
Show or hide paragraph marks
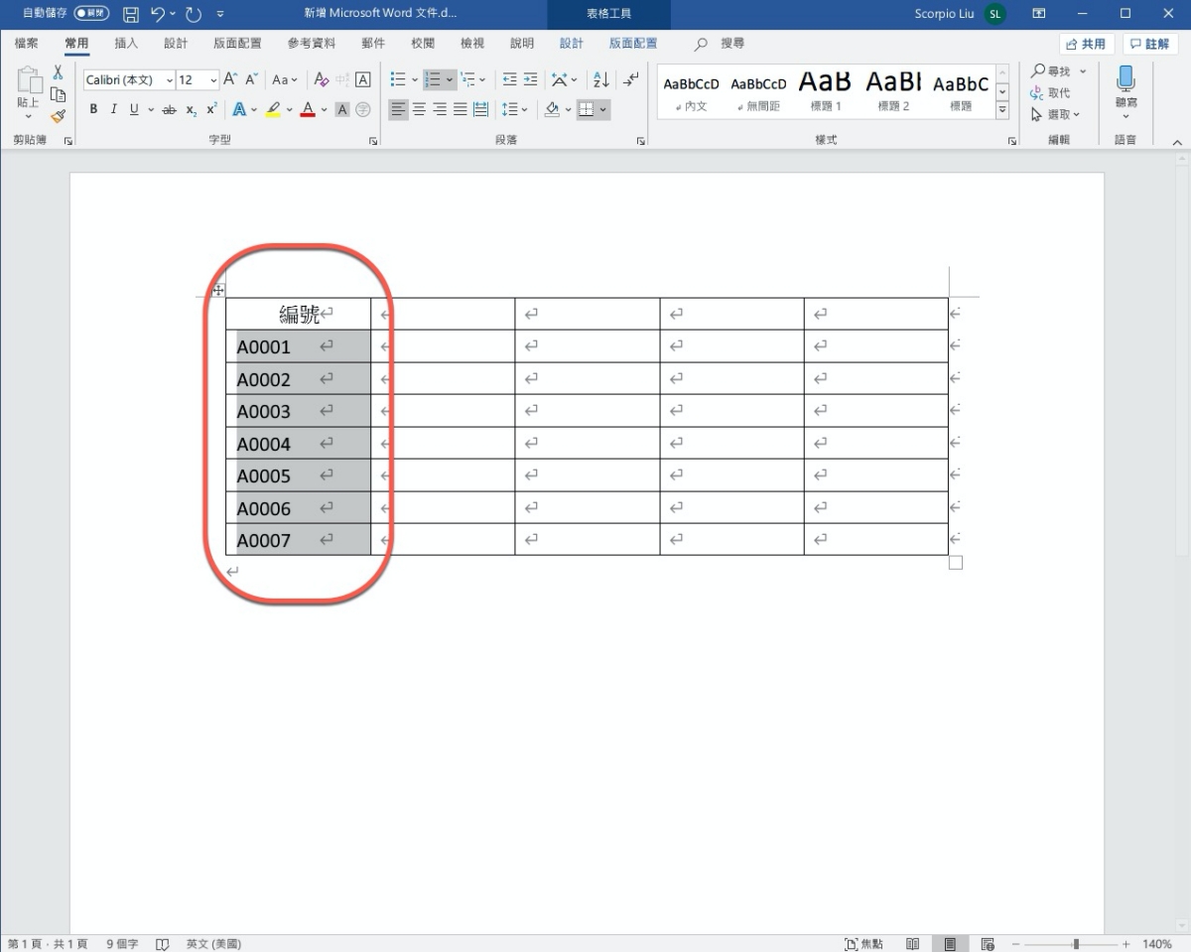[x=631, y=79]
